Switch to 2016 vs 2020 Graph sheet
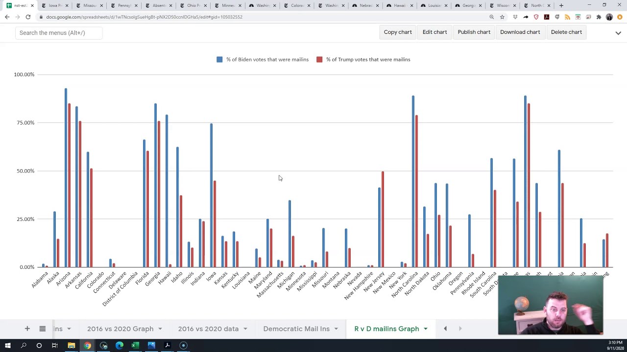627x352 pixels. pos(120,329)
